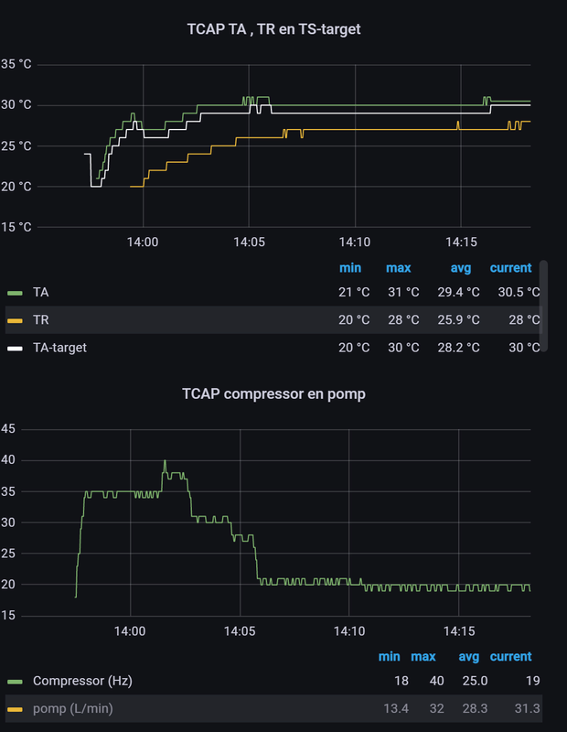This screenshot has width=567, height=732.
Task: Toggle the hidden pomp (L/min) series
Action: coord(73,708)
